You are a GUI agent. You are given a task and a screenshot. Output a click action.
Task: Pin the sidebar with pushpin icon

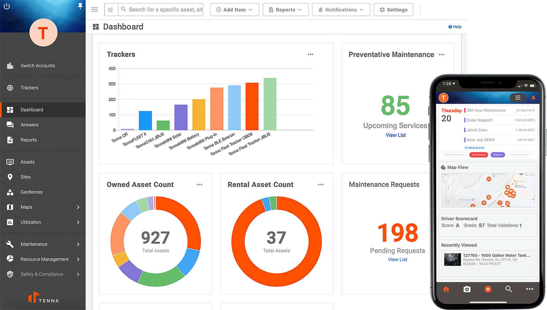(80, 6)
